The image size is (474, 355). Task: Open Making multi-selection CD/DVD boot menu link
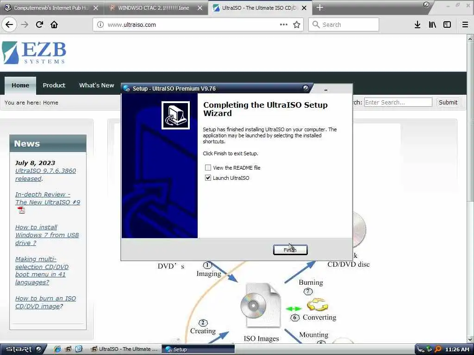tap(42, 270)
